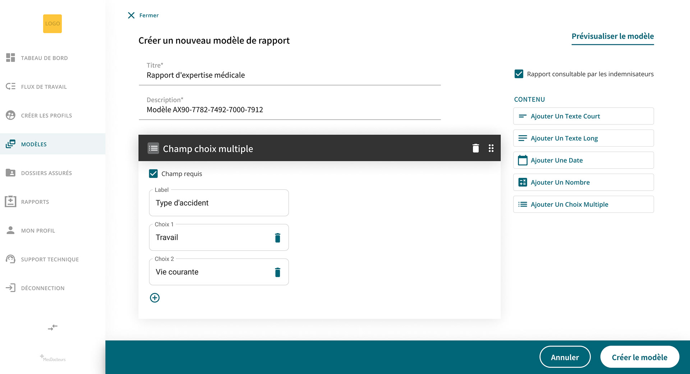The image size is (690, 374).
Task: Click the list icon in block header
Action: pos(153,148)
